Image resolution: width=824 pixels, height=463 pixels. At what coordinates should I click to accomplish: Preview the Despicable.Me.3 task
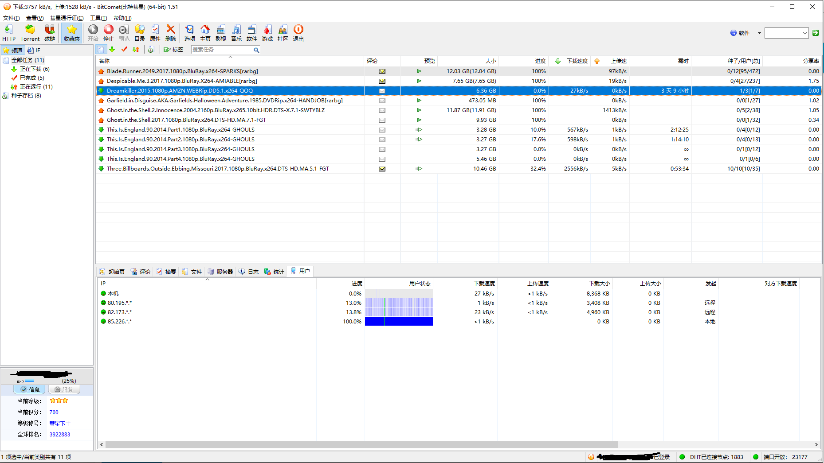point(419,81)
